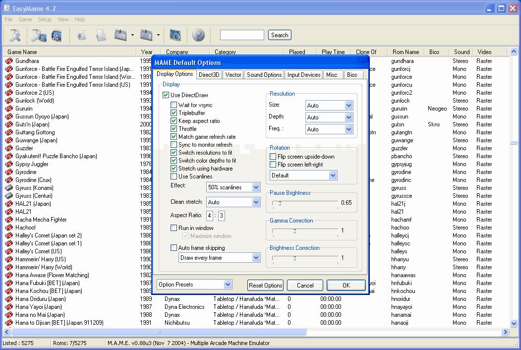This screenshot has height=350, width=521.
Task: Adjust the Gamma Correction slider
Action: click(x=295, y=231)
